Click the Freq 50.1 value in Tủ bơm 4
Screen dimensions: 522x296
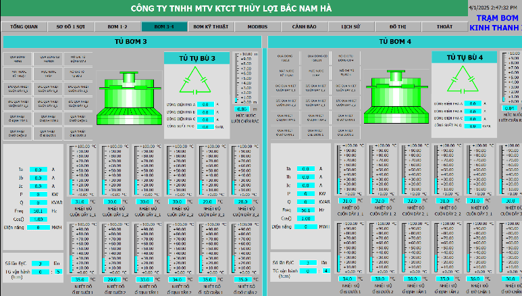coord(306,210)
